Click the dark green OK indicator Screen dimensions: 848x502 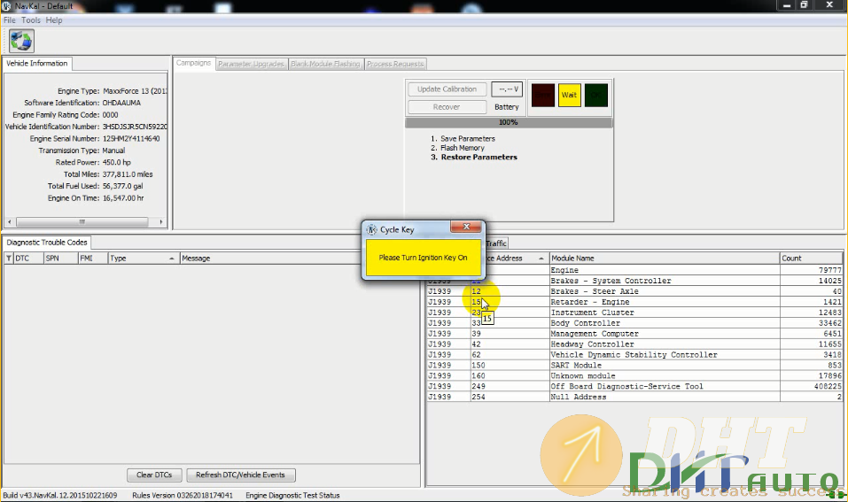click(596, 95)
